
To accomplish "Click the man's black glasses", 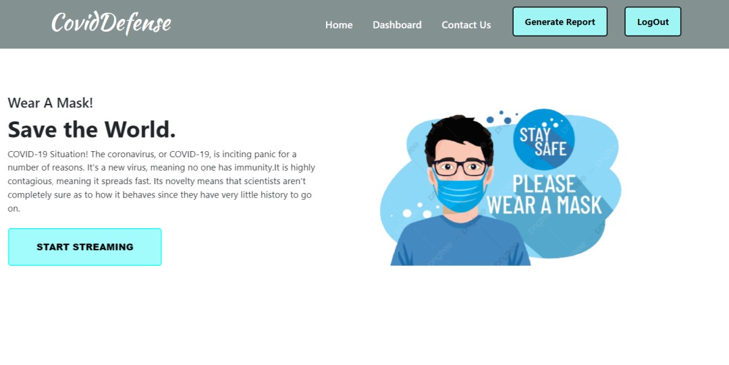I will 460,167.
